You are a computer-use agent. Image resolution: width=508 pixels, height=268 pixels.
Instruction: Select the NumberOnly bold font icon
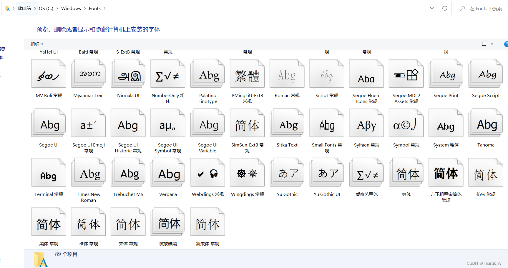[x=168, y=74]
